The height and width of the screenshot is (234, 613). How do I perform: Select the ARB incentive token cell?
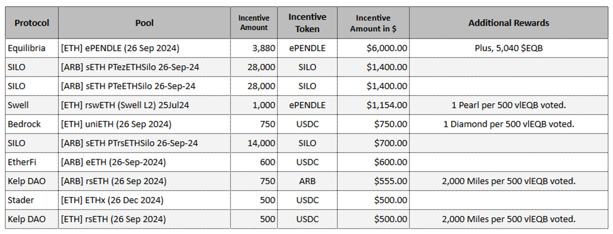307,181
